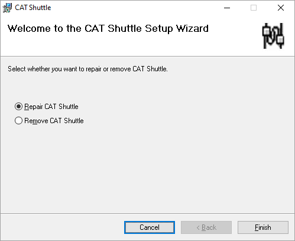This screenshot has height=241, width=295.
Task: Click the Finish button
Action: (x=263, y=227)
